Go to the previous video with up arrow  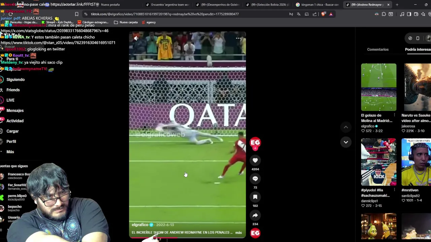pyautogui.click(x=346, y=127)
